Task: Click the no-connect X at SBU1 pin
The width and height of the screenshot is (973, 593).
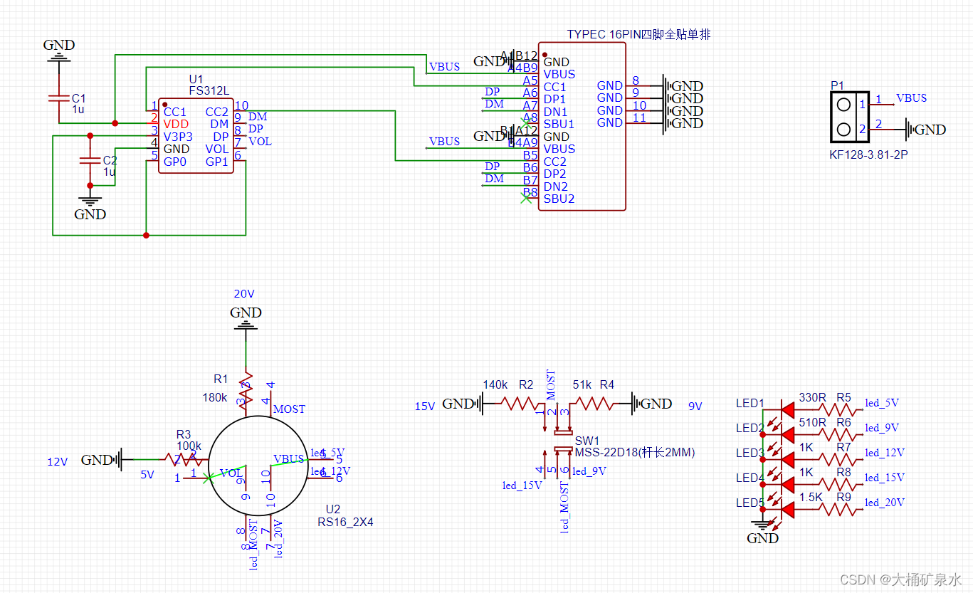Action: [526, 124]
